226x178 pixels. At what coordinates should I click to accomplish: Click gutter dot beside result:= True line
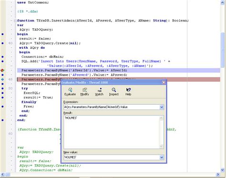coord(2,97)
